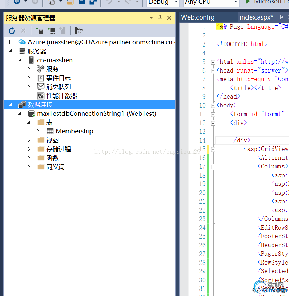Click Connect to Server toolbar icon
The width and height of the screenshot is (289, 296).
[x=51, y=30]
